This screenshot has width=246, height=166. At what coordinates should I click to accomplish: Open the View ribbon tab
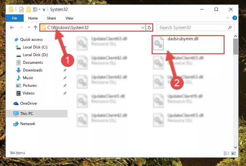click(69, 18)
